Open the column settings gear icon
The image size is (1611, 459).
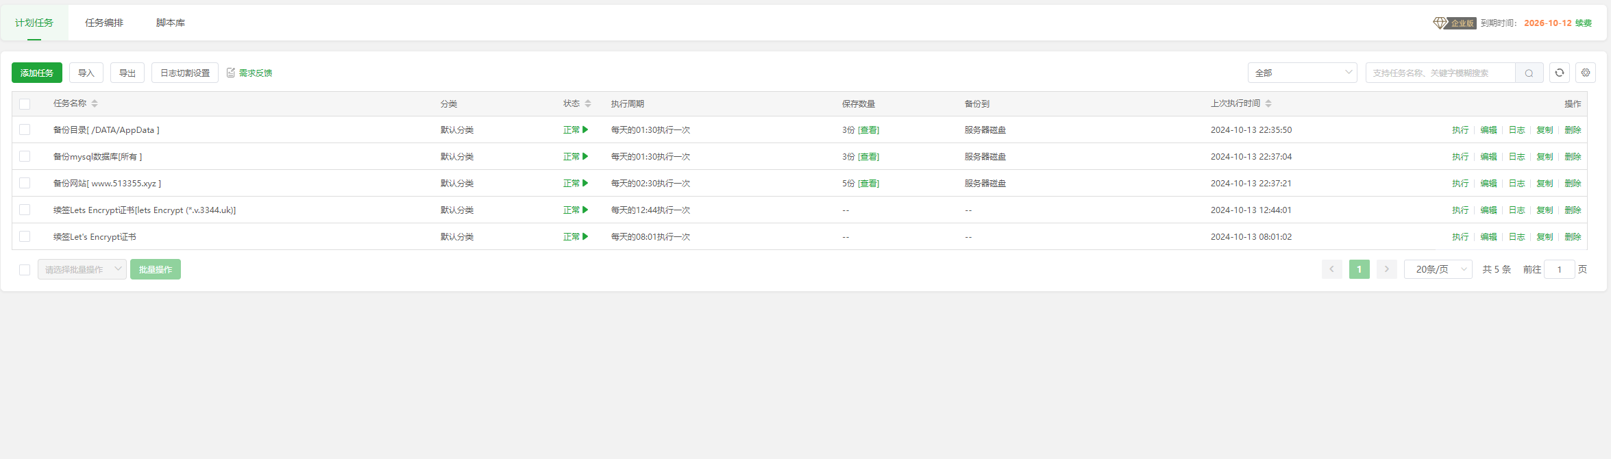point(1585,73)
